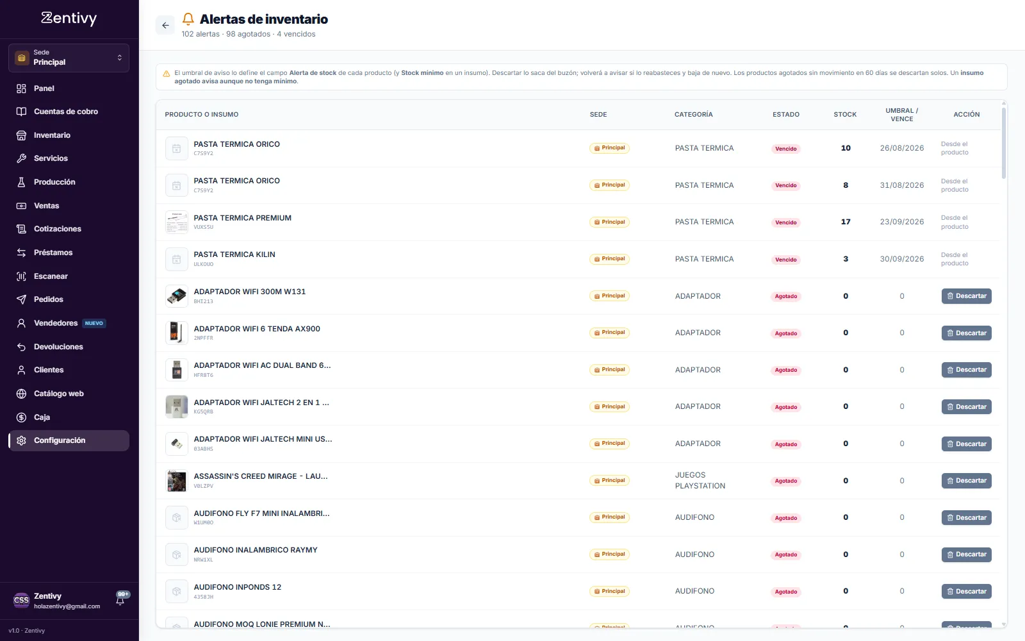Open the Configuración gear icon
Screen dimensions: 1025x641
pyautogui.click(x=21, y=440)
